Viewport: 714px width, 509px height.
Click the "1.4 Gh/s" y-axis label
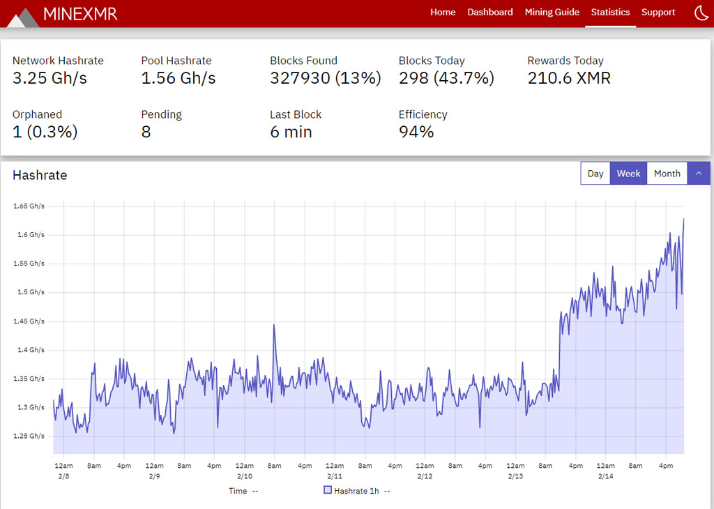pos(31,350)
